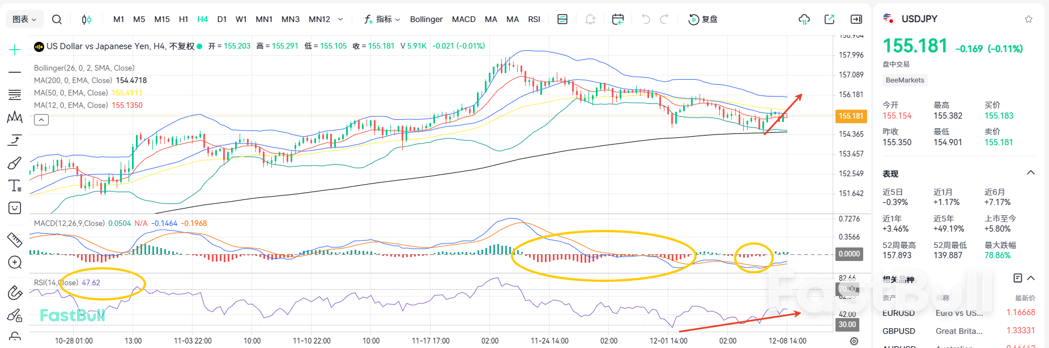Image resolution: width=1049 pixels, height=348 pixels.
Task: Expand more timeframes dropdown arrow
Action: [x=340, y=20]
